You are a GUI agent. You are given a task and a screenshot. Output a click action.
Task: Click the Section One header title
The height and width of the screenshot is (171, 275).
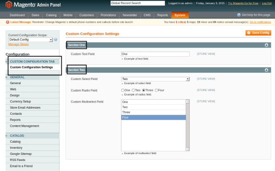click(x=77, y=45)
